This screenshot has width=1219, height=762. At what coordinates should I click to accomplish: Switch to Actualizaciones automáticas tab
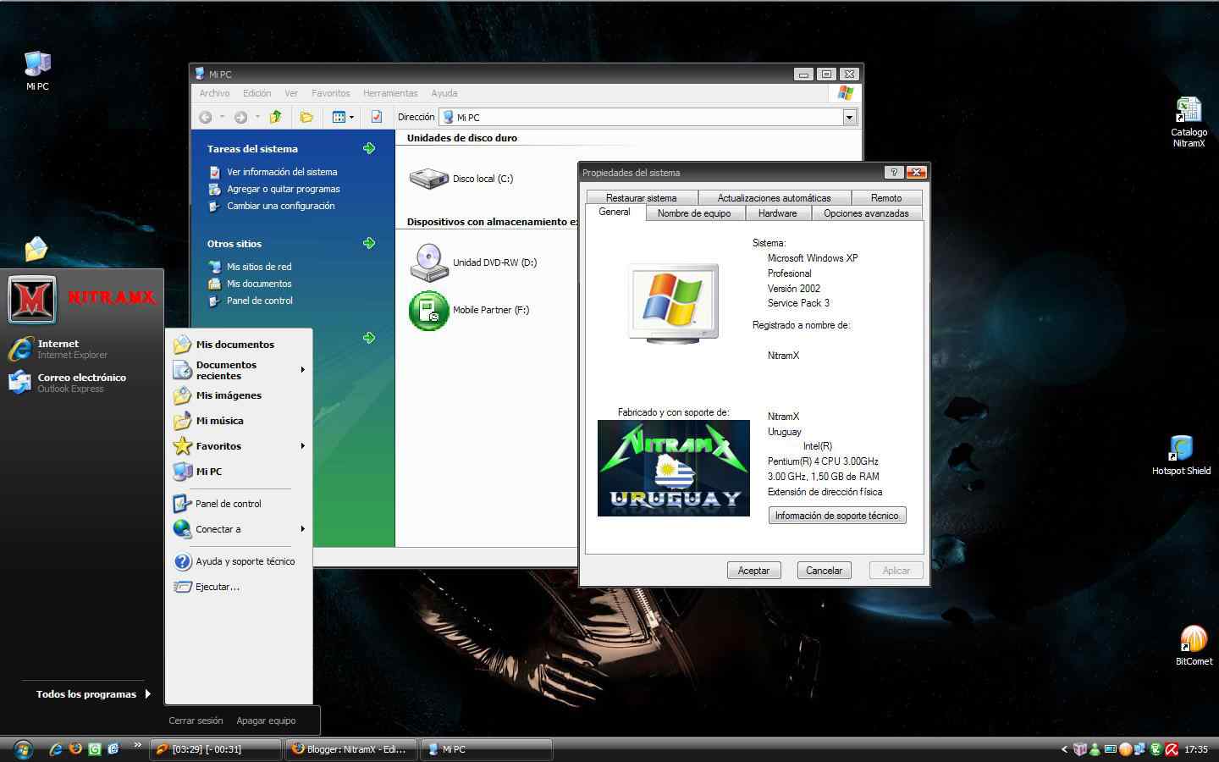774,198
